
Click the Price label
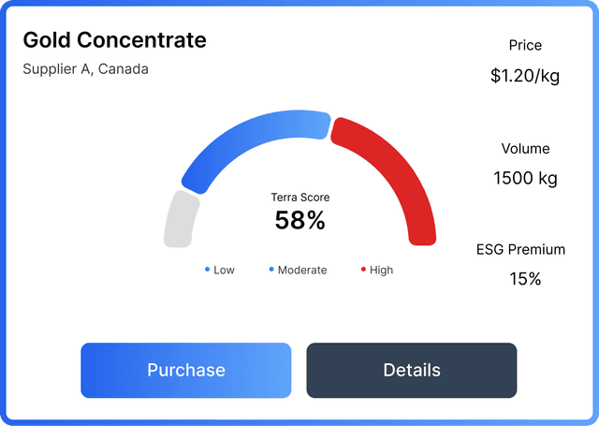[525, 45]
